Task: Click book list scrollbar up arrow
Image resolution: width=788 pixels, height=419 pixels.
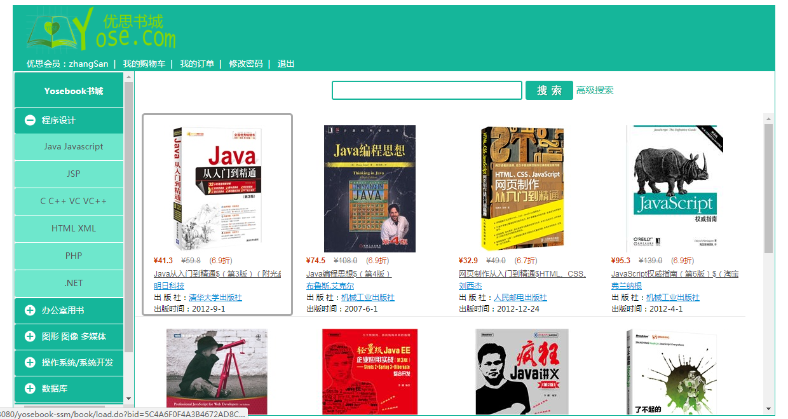Action: coord(768,119)
